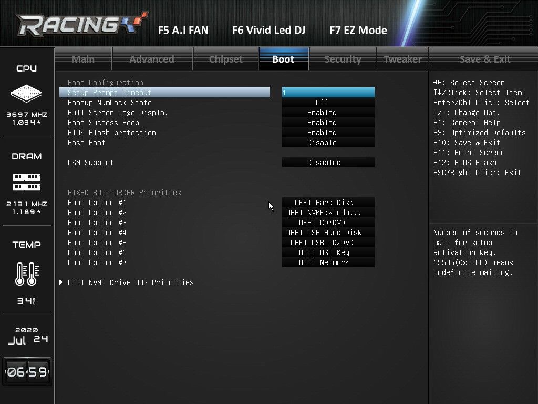Viewport: 538px width, 404px height.
Task: Switch to F7 EZ Mode
Action: pos(358,30)
